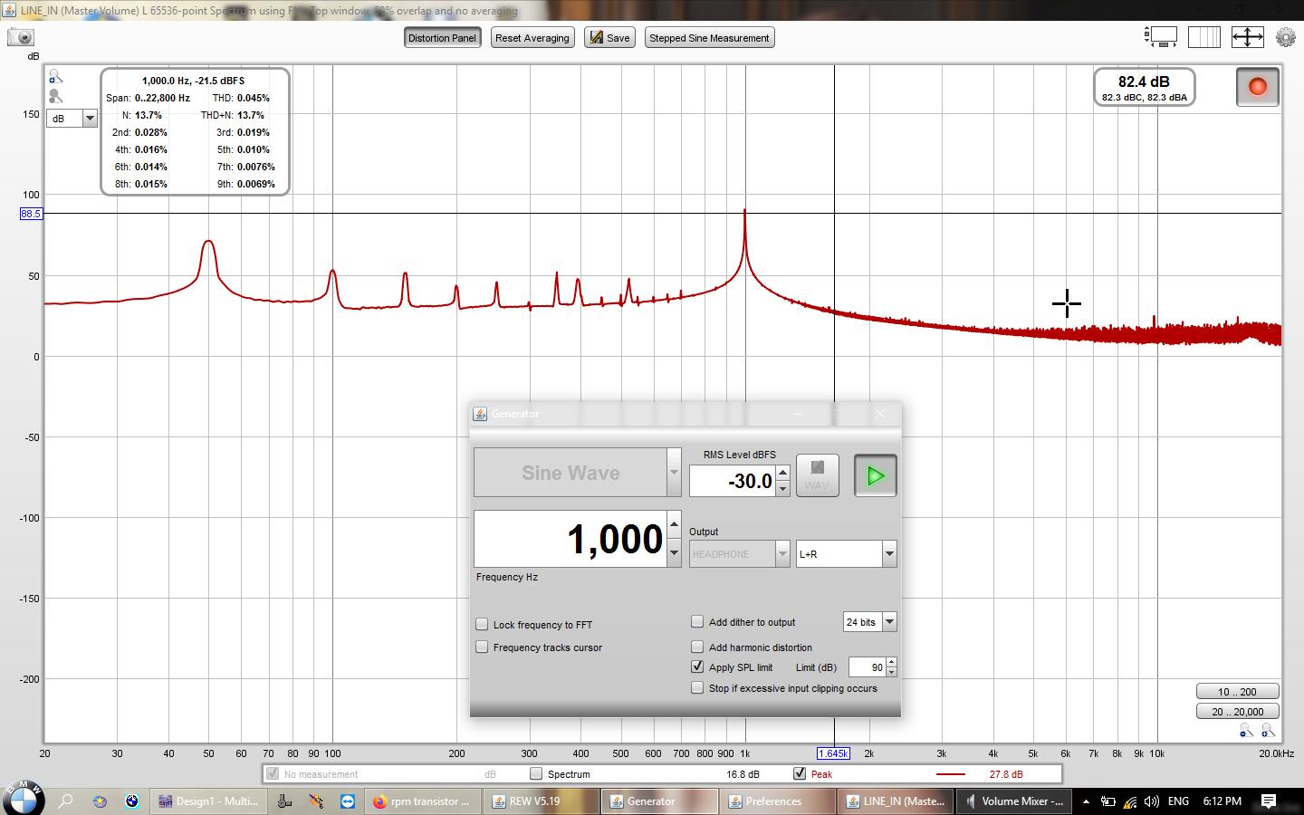1304x815 pixels.
Task: Toggle the Peak trace checkbox
Action: click(x=800, y=773)
